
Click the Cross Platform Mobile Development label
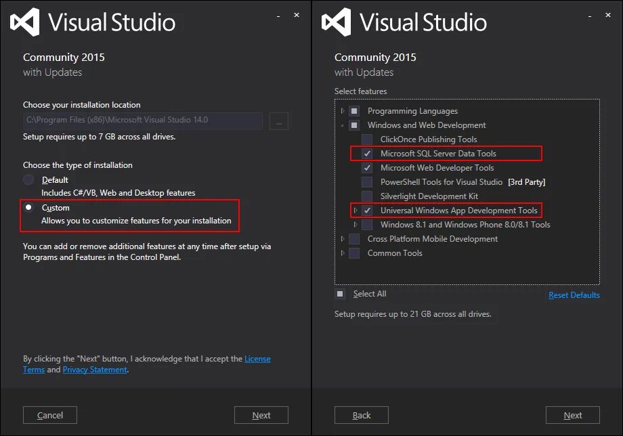click(x=433, y=238)
